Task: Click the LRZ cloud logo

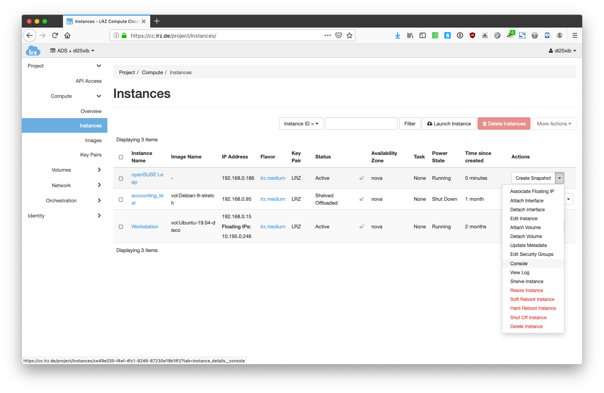Action: (x=33, y=51)
